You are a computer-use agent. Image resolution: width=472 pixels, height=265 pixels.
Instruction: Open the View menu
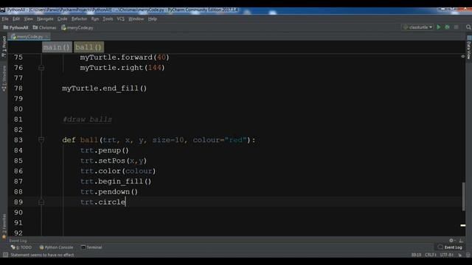(x=28, y=18)
